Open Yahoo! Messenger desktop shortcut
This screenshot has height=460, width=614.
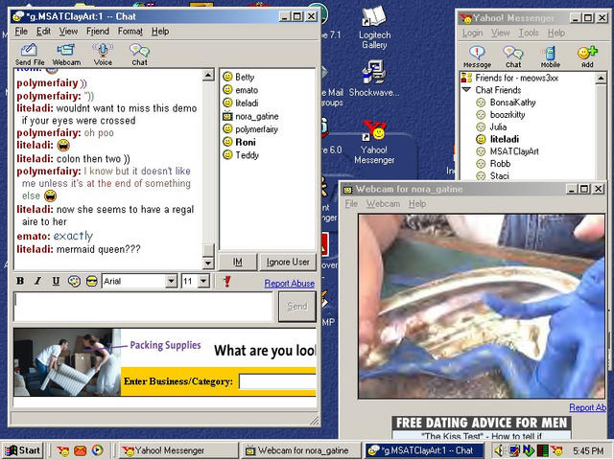coord(374,143)
